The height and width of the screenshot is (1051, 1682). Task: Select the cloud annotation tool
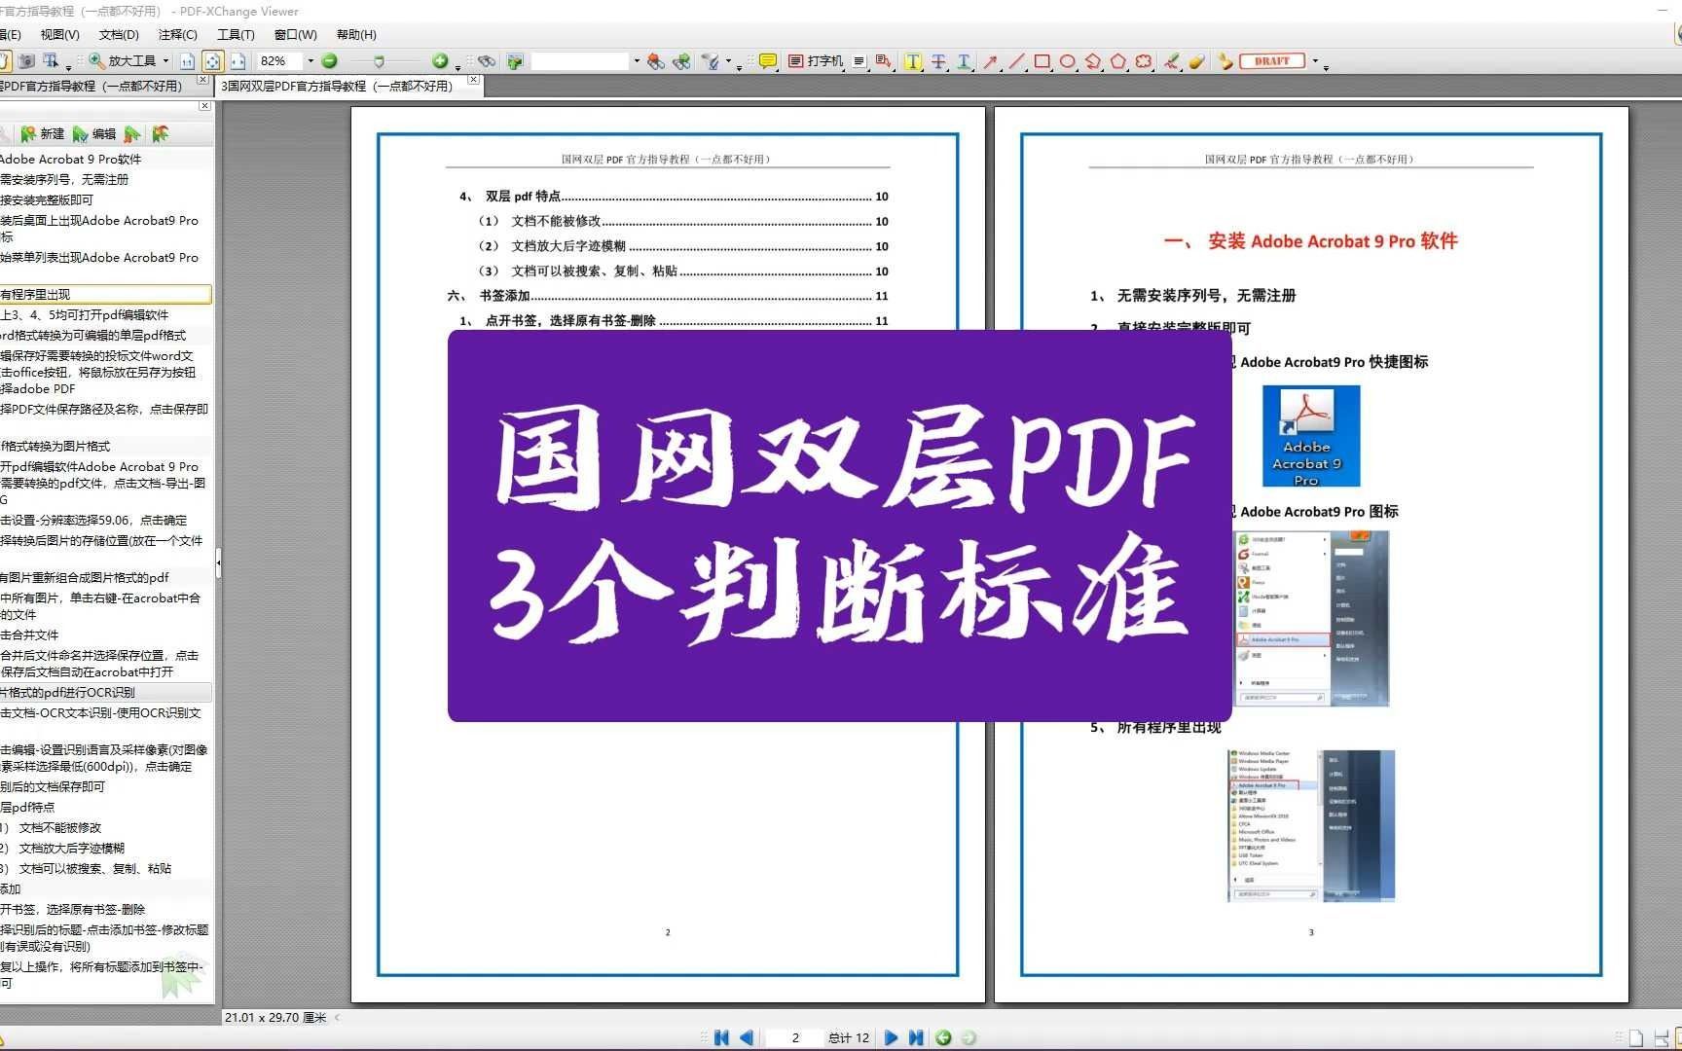tap(1143, 61)
